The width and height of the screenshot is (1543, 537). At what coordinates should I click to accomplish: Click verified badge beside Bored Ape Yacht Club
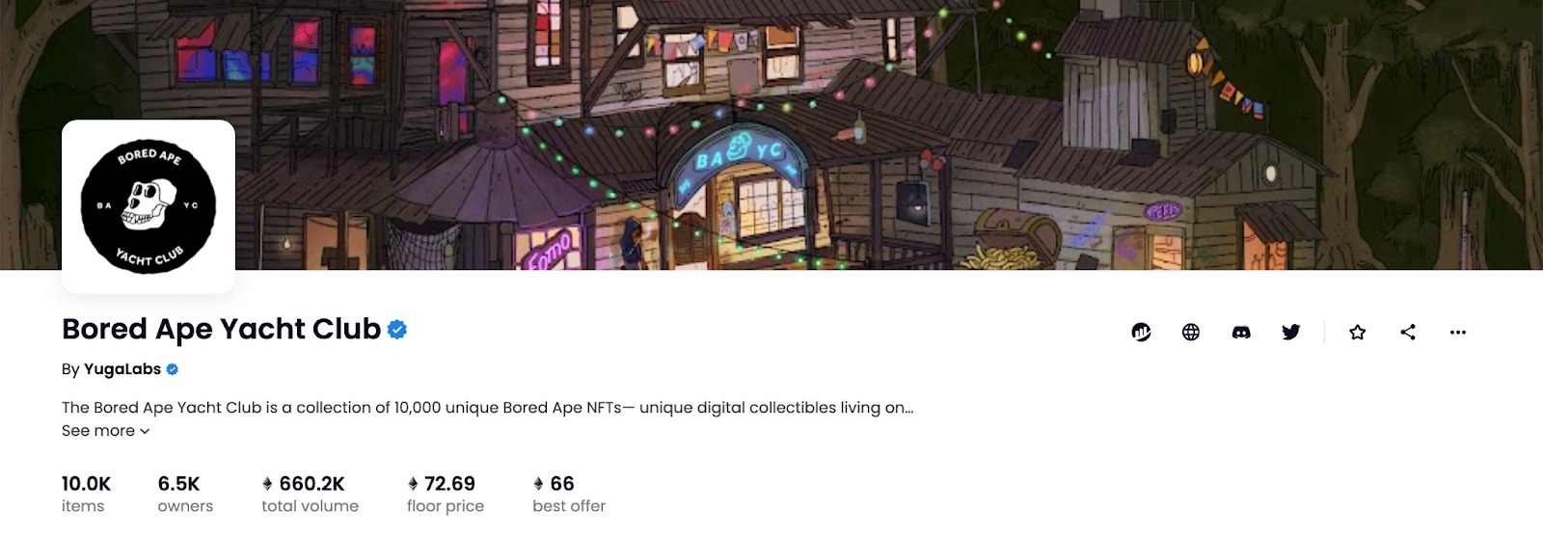[x=397, y=330]
